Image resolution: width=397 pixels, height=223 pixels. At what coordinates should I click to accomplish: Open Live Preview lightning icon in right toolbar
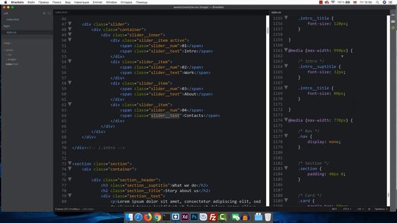point(393,15)
